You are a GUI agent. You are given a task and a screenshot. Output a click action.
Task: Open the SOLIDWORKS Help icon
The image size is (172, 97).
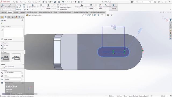159,2
